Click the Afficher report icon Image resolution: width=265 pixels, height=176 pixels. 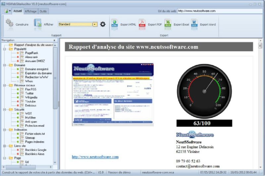37,24
